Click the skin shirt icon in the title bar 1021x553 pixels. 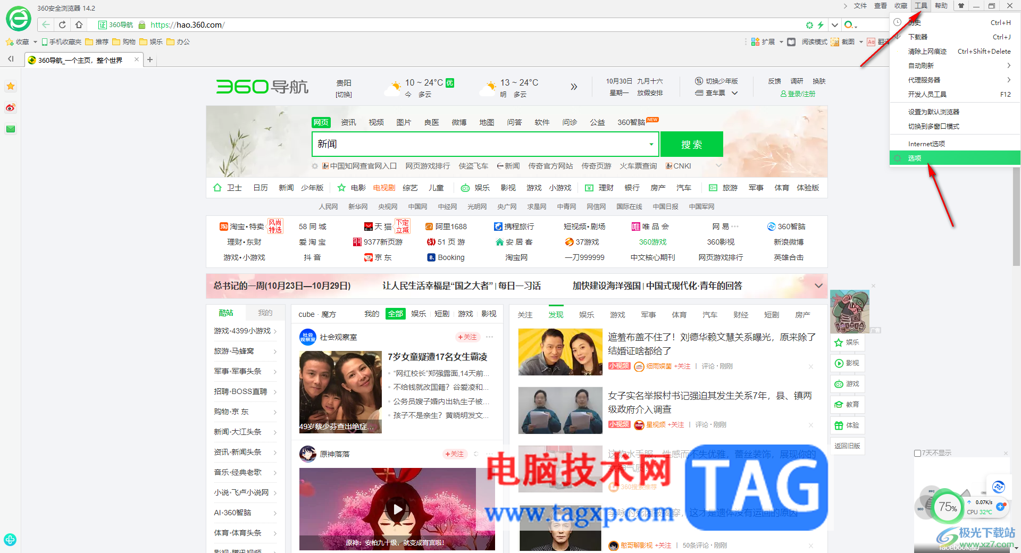[961, 6]
